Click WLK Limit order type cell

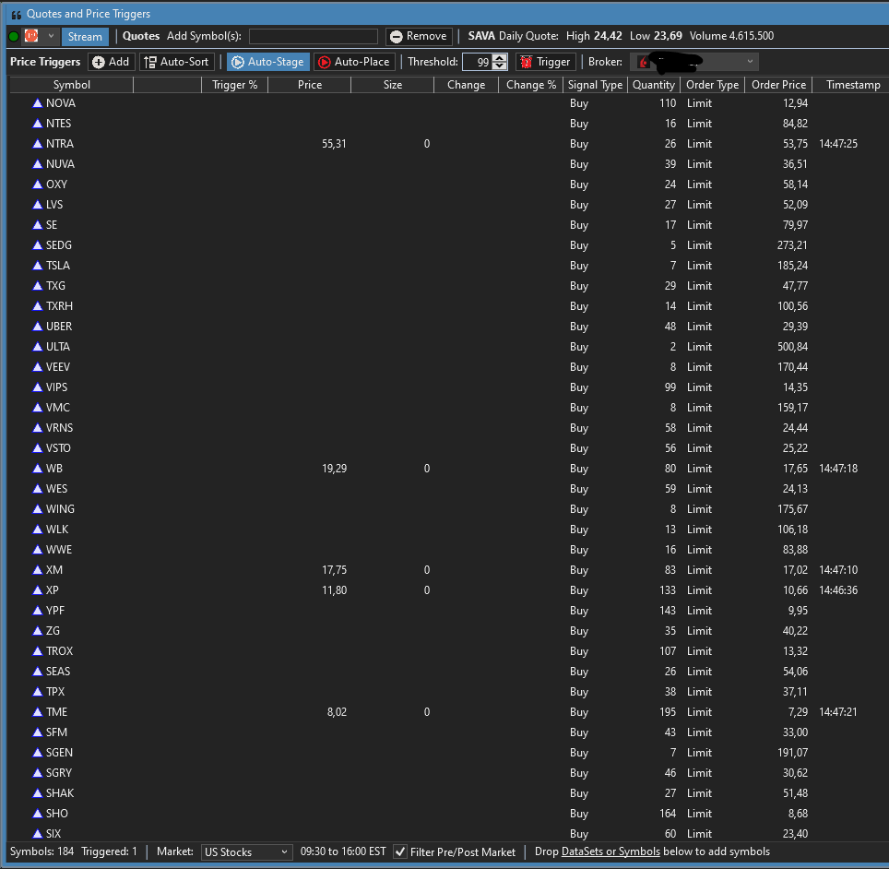click(x=699, y=530)
